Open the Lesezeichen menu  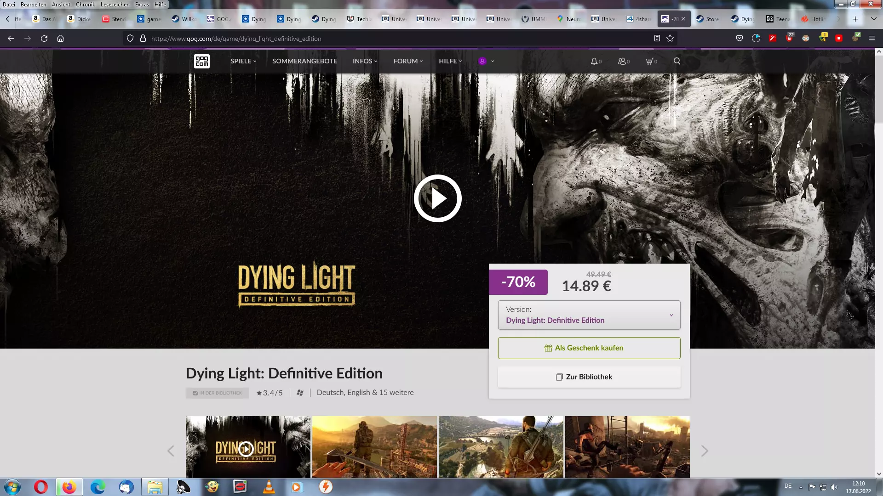click(115, 4)
